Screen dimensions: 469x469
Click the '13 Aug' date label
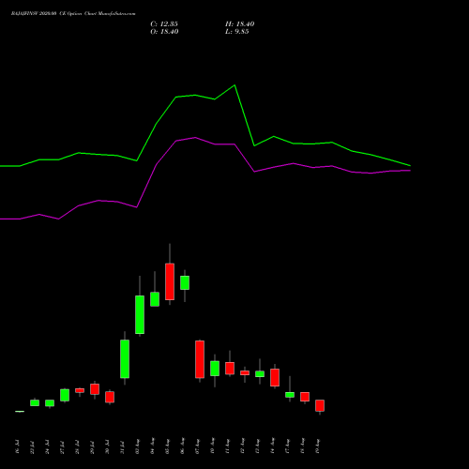click(257, 446)
